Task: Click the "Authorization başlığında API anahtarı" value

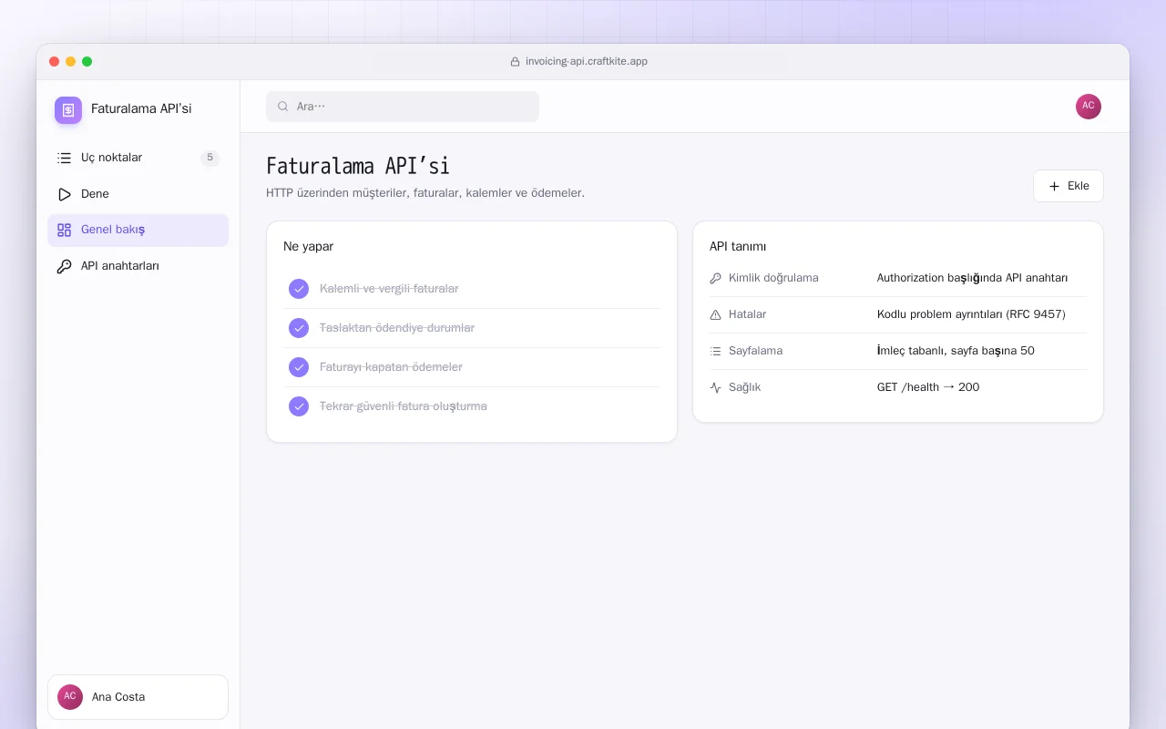Action: [972, 278]
